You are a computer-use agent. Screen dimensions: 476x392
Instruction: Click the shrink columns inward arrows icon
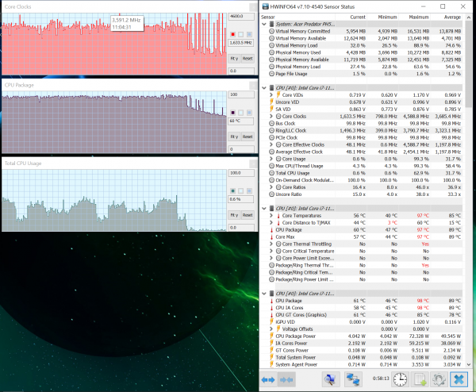(286, 379)
